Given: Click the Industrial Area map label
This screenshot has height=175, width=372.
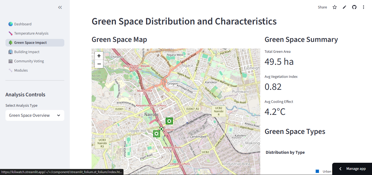Looking at the screenshot, I should point(237,164).
